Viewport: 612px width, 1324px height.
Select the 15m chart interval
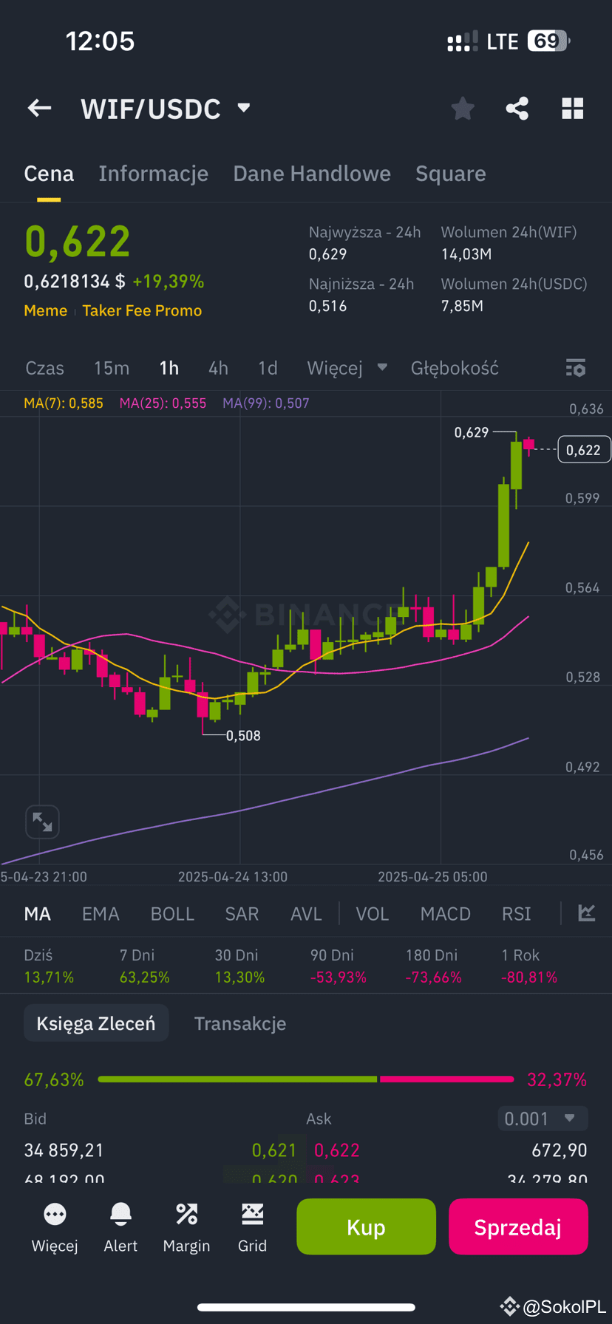[x=112, y=368]
